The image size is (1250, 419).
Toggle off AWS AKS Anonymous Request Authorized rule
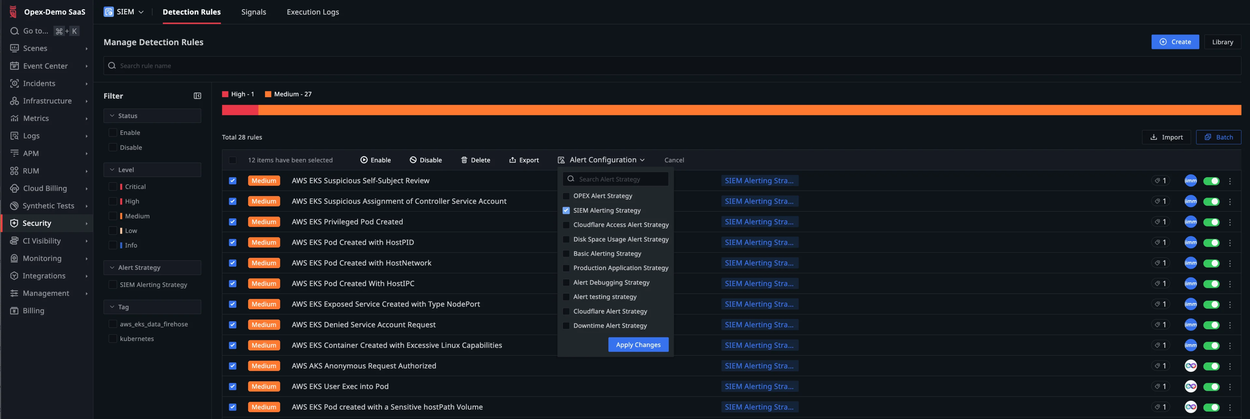click(1211, 366)
